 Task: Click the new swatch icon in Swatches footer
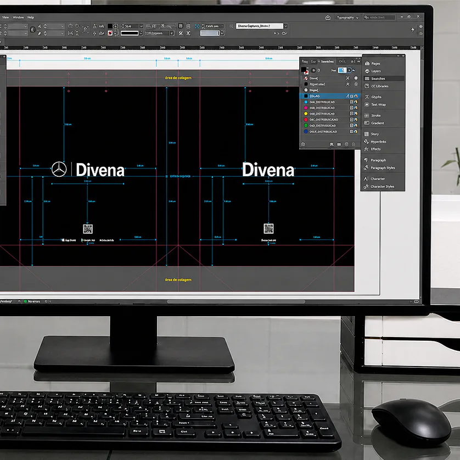346,144
